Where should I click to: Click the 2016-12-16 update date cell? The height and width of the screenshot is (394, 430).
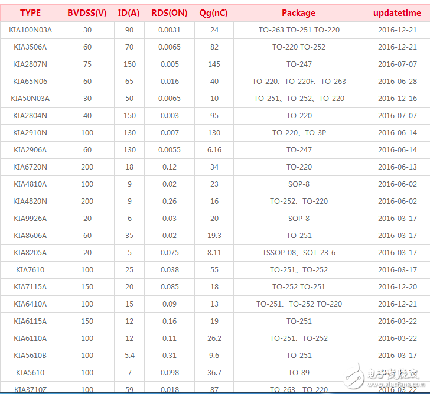point(397,99)
